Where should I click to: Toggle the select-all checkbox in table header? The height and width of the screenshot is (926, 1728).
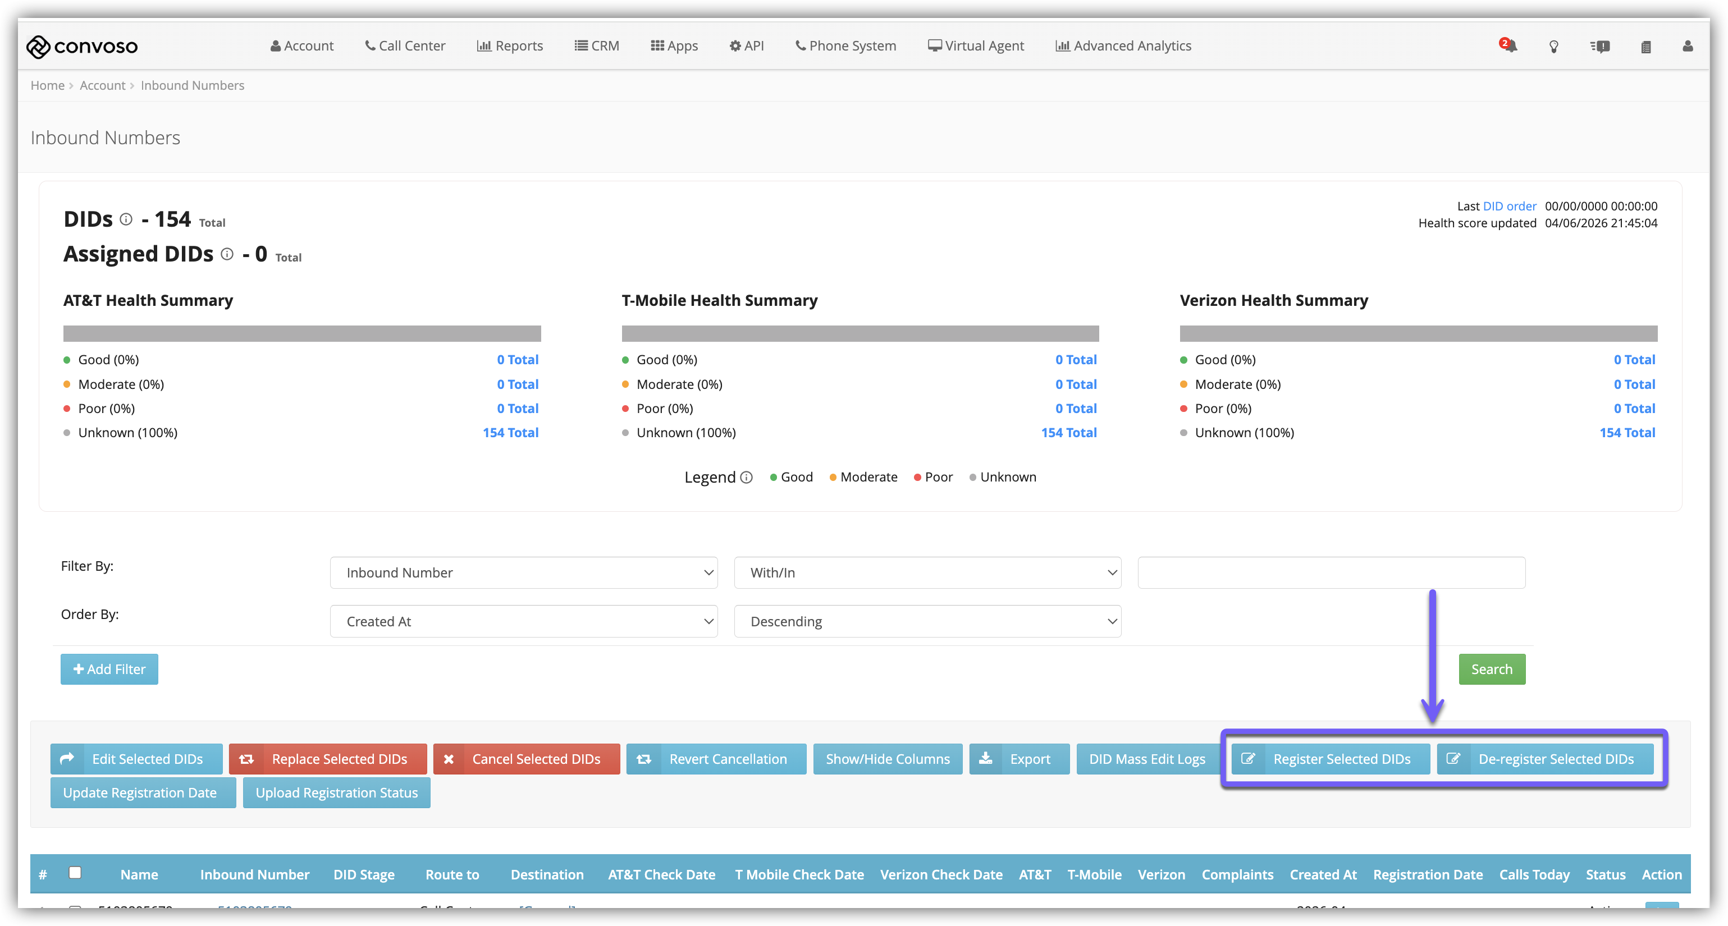(x=75, y=872)
